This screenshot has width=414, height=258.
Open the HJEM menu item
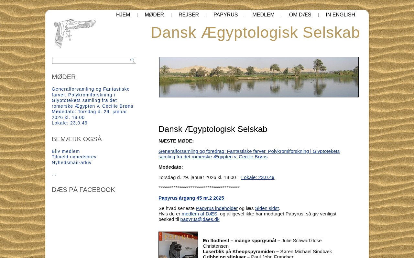point(123,15)
